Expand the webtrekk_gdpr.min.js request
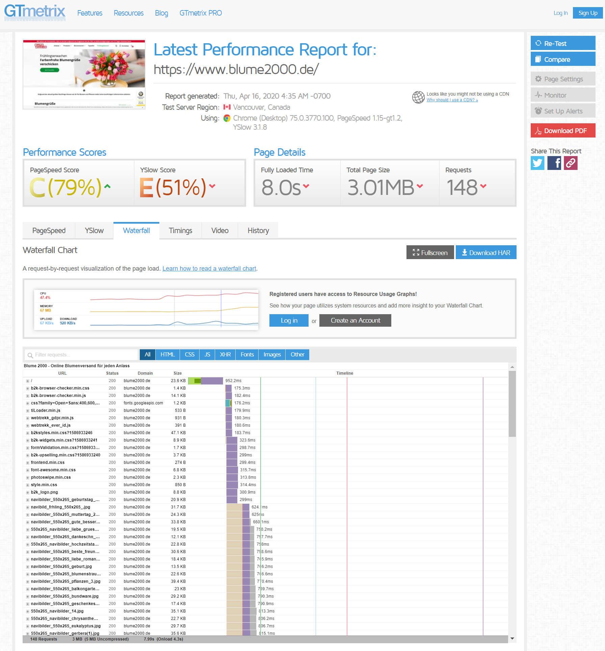 click(28, 418)
